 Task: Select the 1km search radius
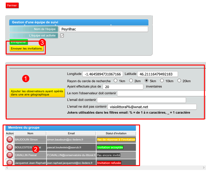point(116,80)
